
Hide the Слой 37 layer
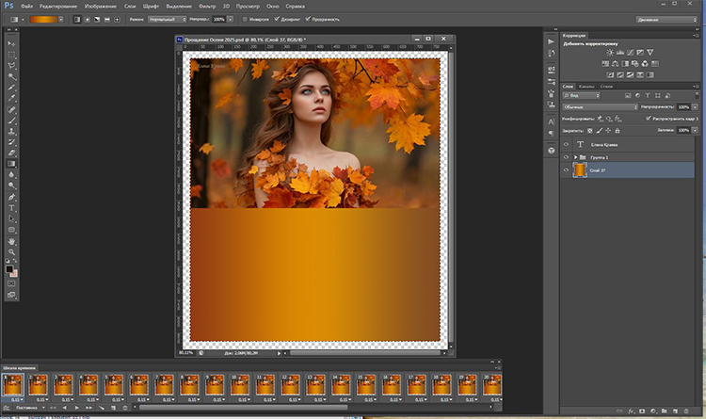pyautogui.click(x=566, y=169)
